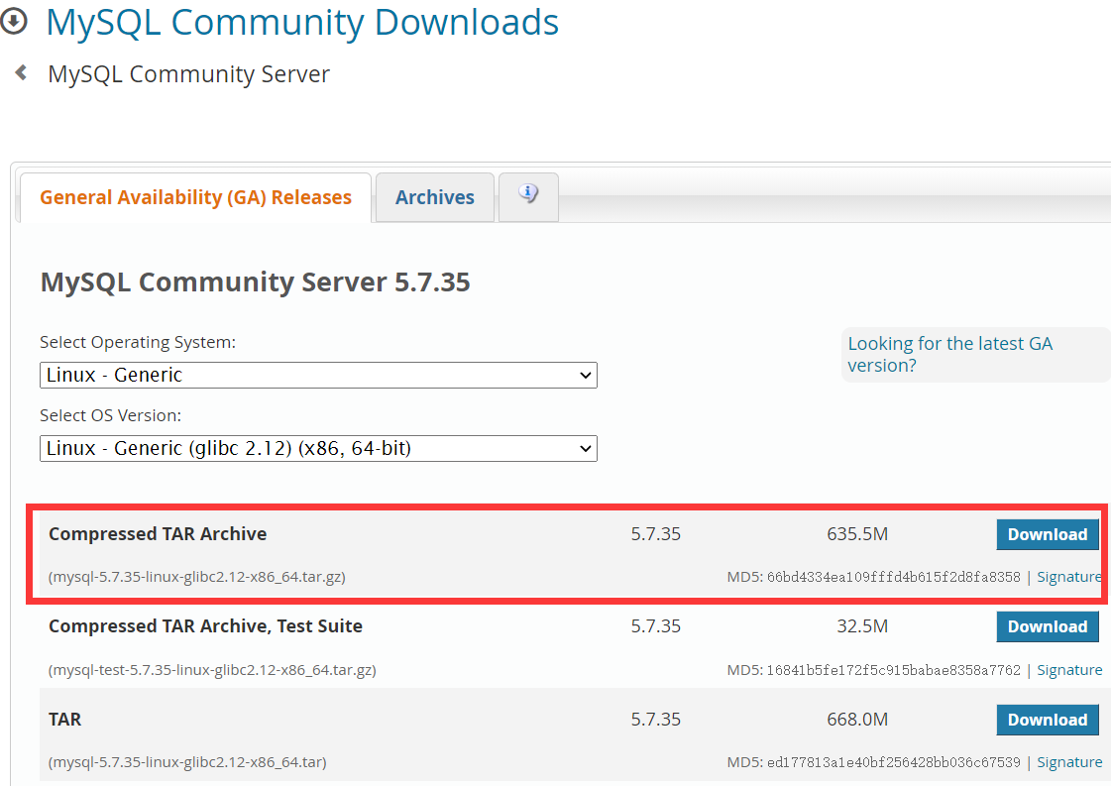The image size is (1111, 786).
Task: Click filename mysql-5.7.35-linux-glibc2.12-x86_64.tar
Action: coord(187,762)
